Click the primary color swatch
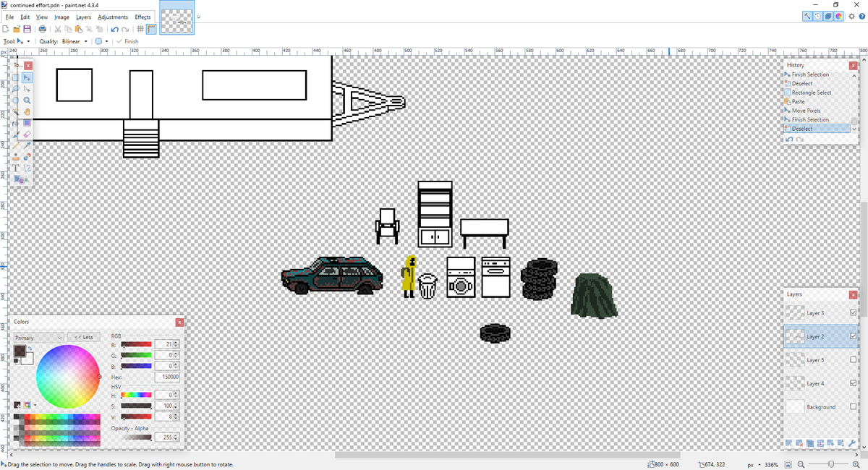 (20, 351)
